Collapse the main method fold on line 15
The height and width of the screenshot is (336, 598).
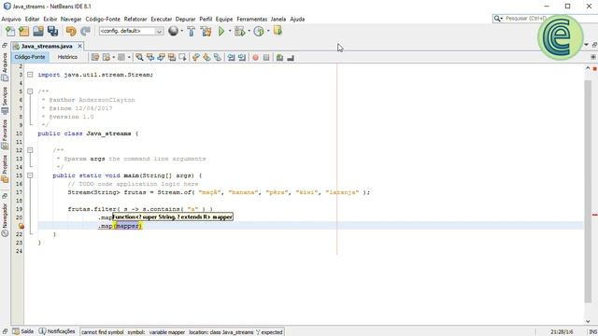(x=30, y=175)
